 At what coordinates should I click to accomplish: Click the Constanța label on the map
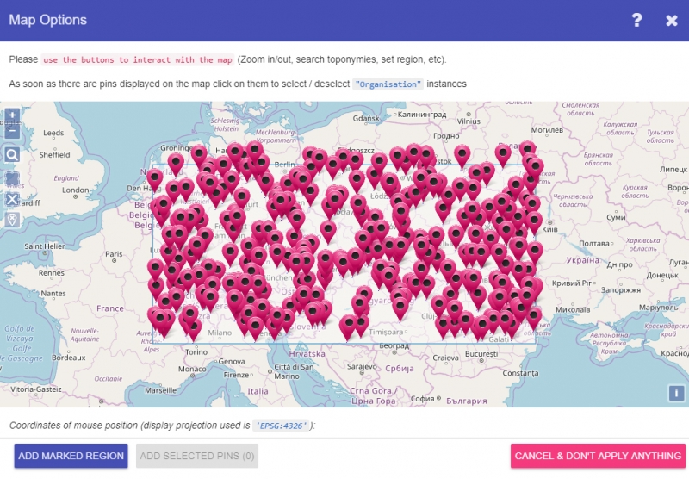coord(520,373)
